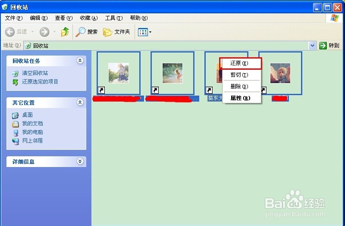The image size is (345, 226).
Task: Go up one folder level icon
Action: point(65,32)
